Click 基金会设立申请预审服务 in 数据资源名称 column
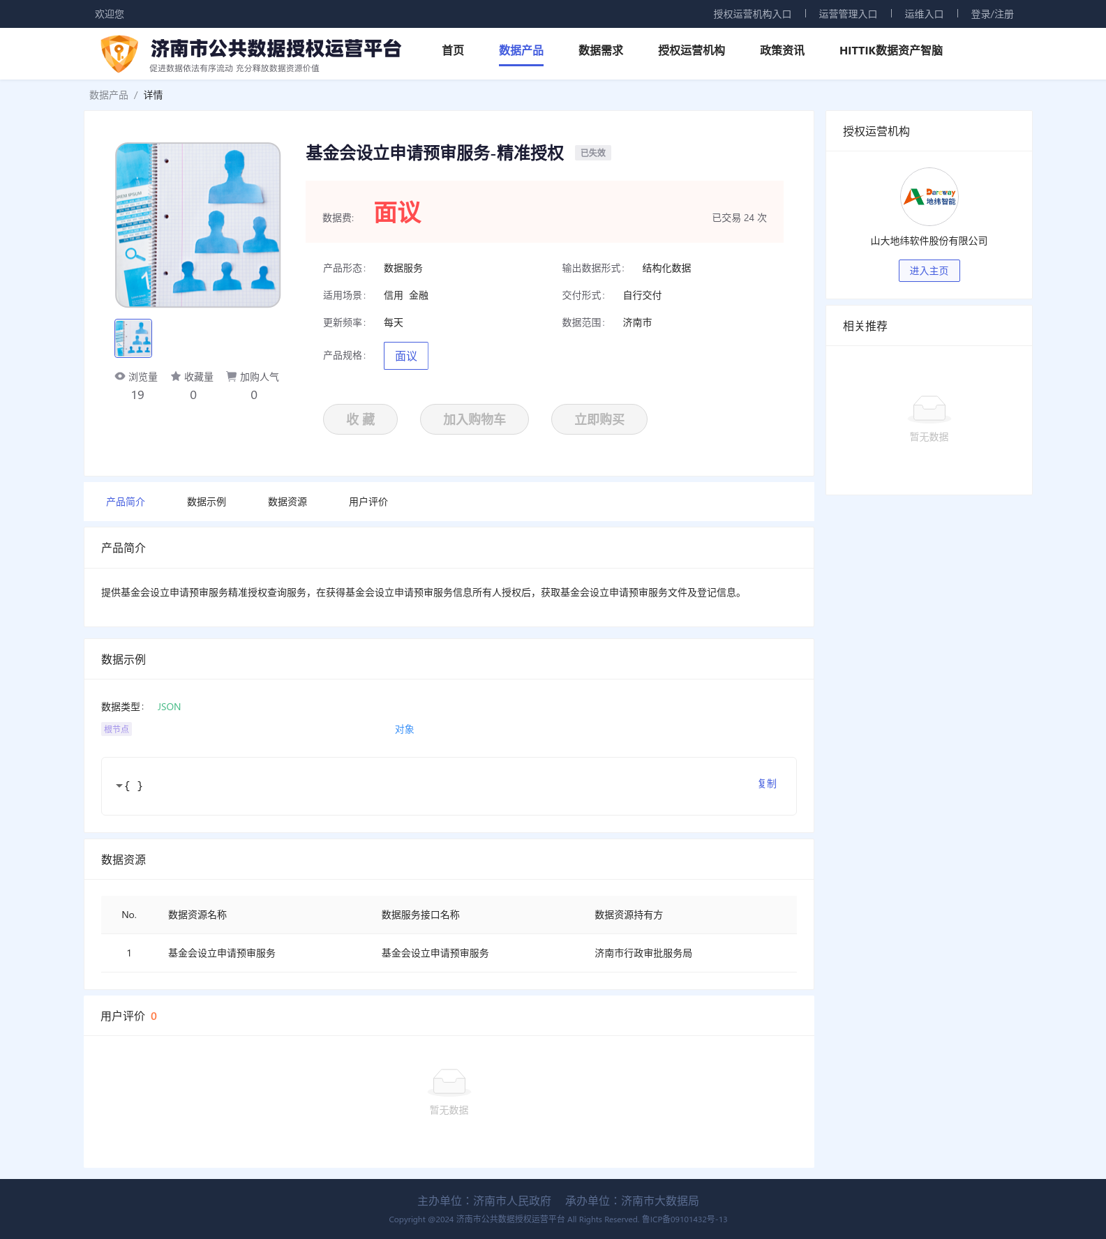 [x=222, y=953]
